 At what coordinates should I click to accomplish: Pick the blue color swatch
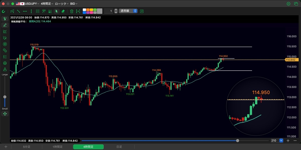pyautogui.click(x=84, y=12)
